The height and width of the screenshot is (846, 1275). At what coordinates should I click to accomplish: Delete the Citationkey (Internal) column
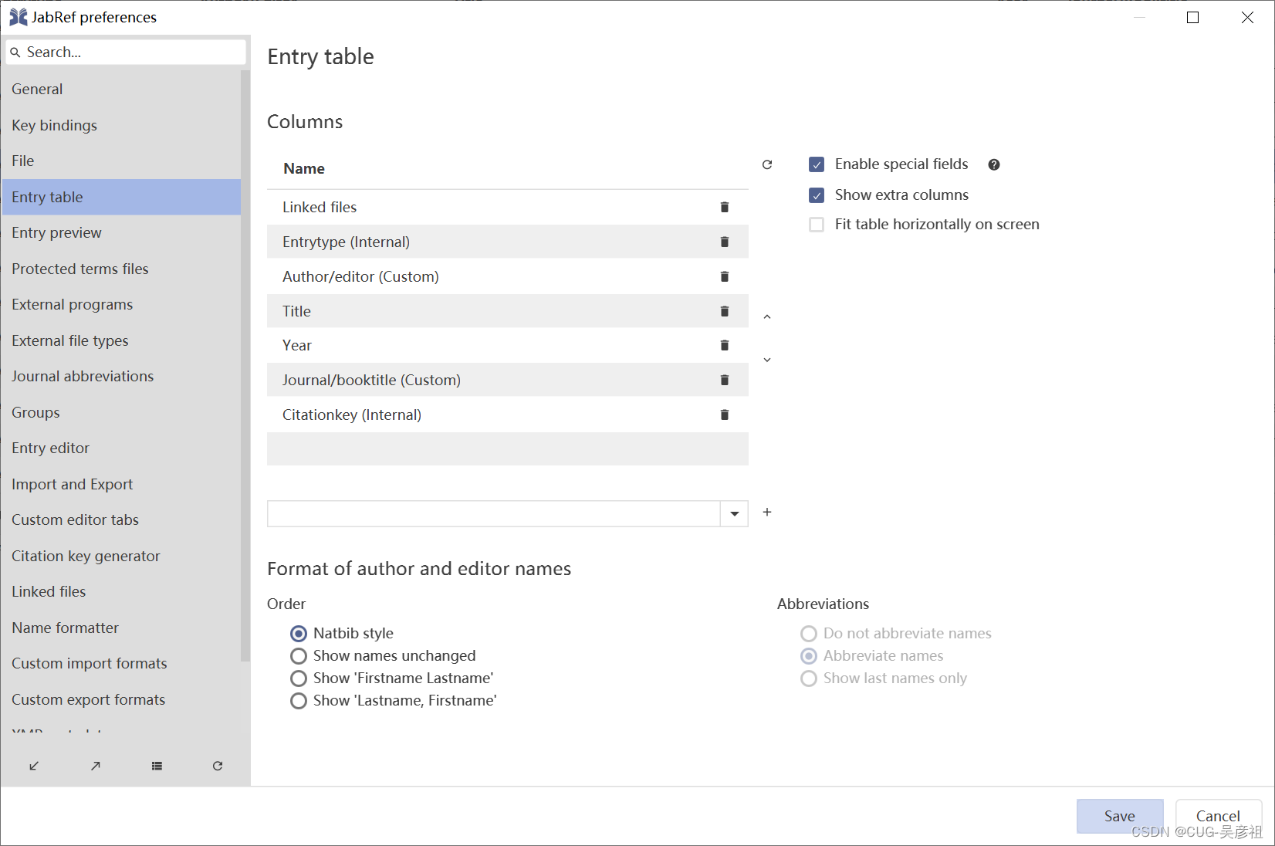click(x=724, y=415)
